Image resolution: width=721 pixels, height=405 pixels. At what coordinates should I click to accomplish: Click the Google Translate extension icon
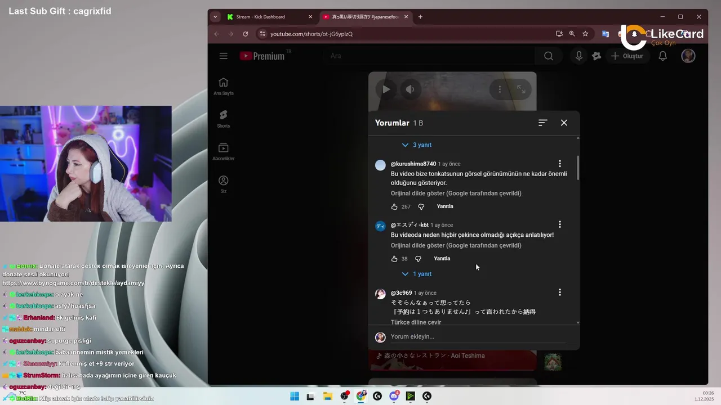pyautogui.click(x=606, y=34)
